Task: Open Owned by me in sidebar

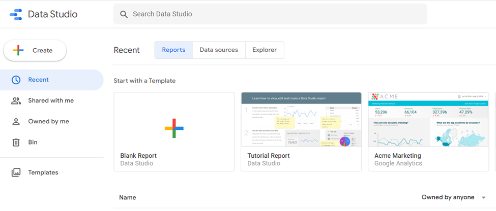Action: (51, 121)
